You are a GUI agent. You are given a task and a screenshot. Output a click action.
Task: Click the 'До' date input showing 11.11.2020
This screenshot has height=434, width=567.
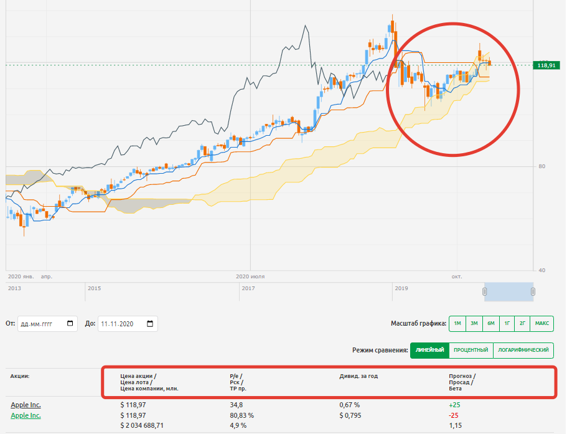click(x=121, y=324)
